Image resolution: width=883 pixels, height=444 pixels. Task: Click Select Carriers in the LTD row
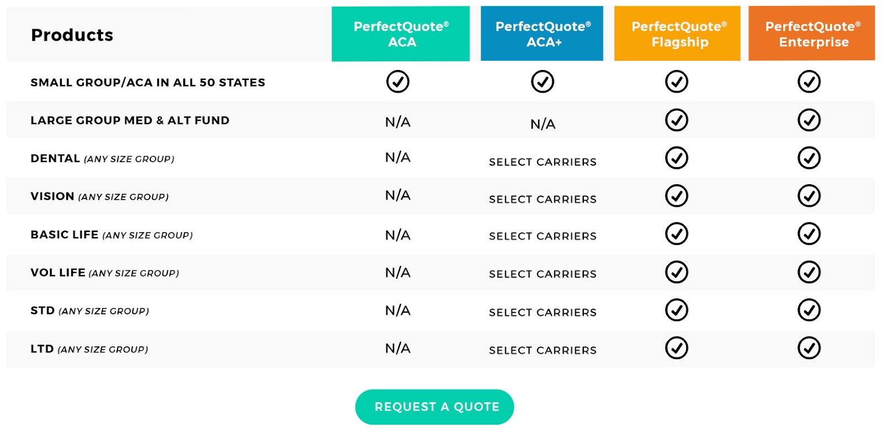[542, 350]
